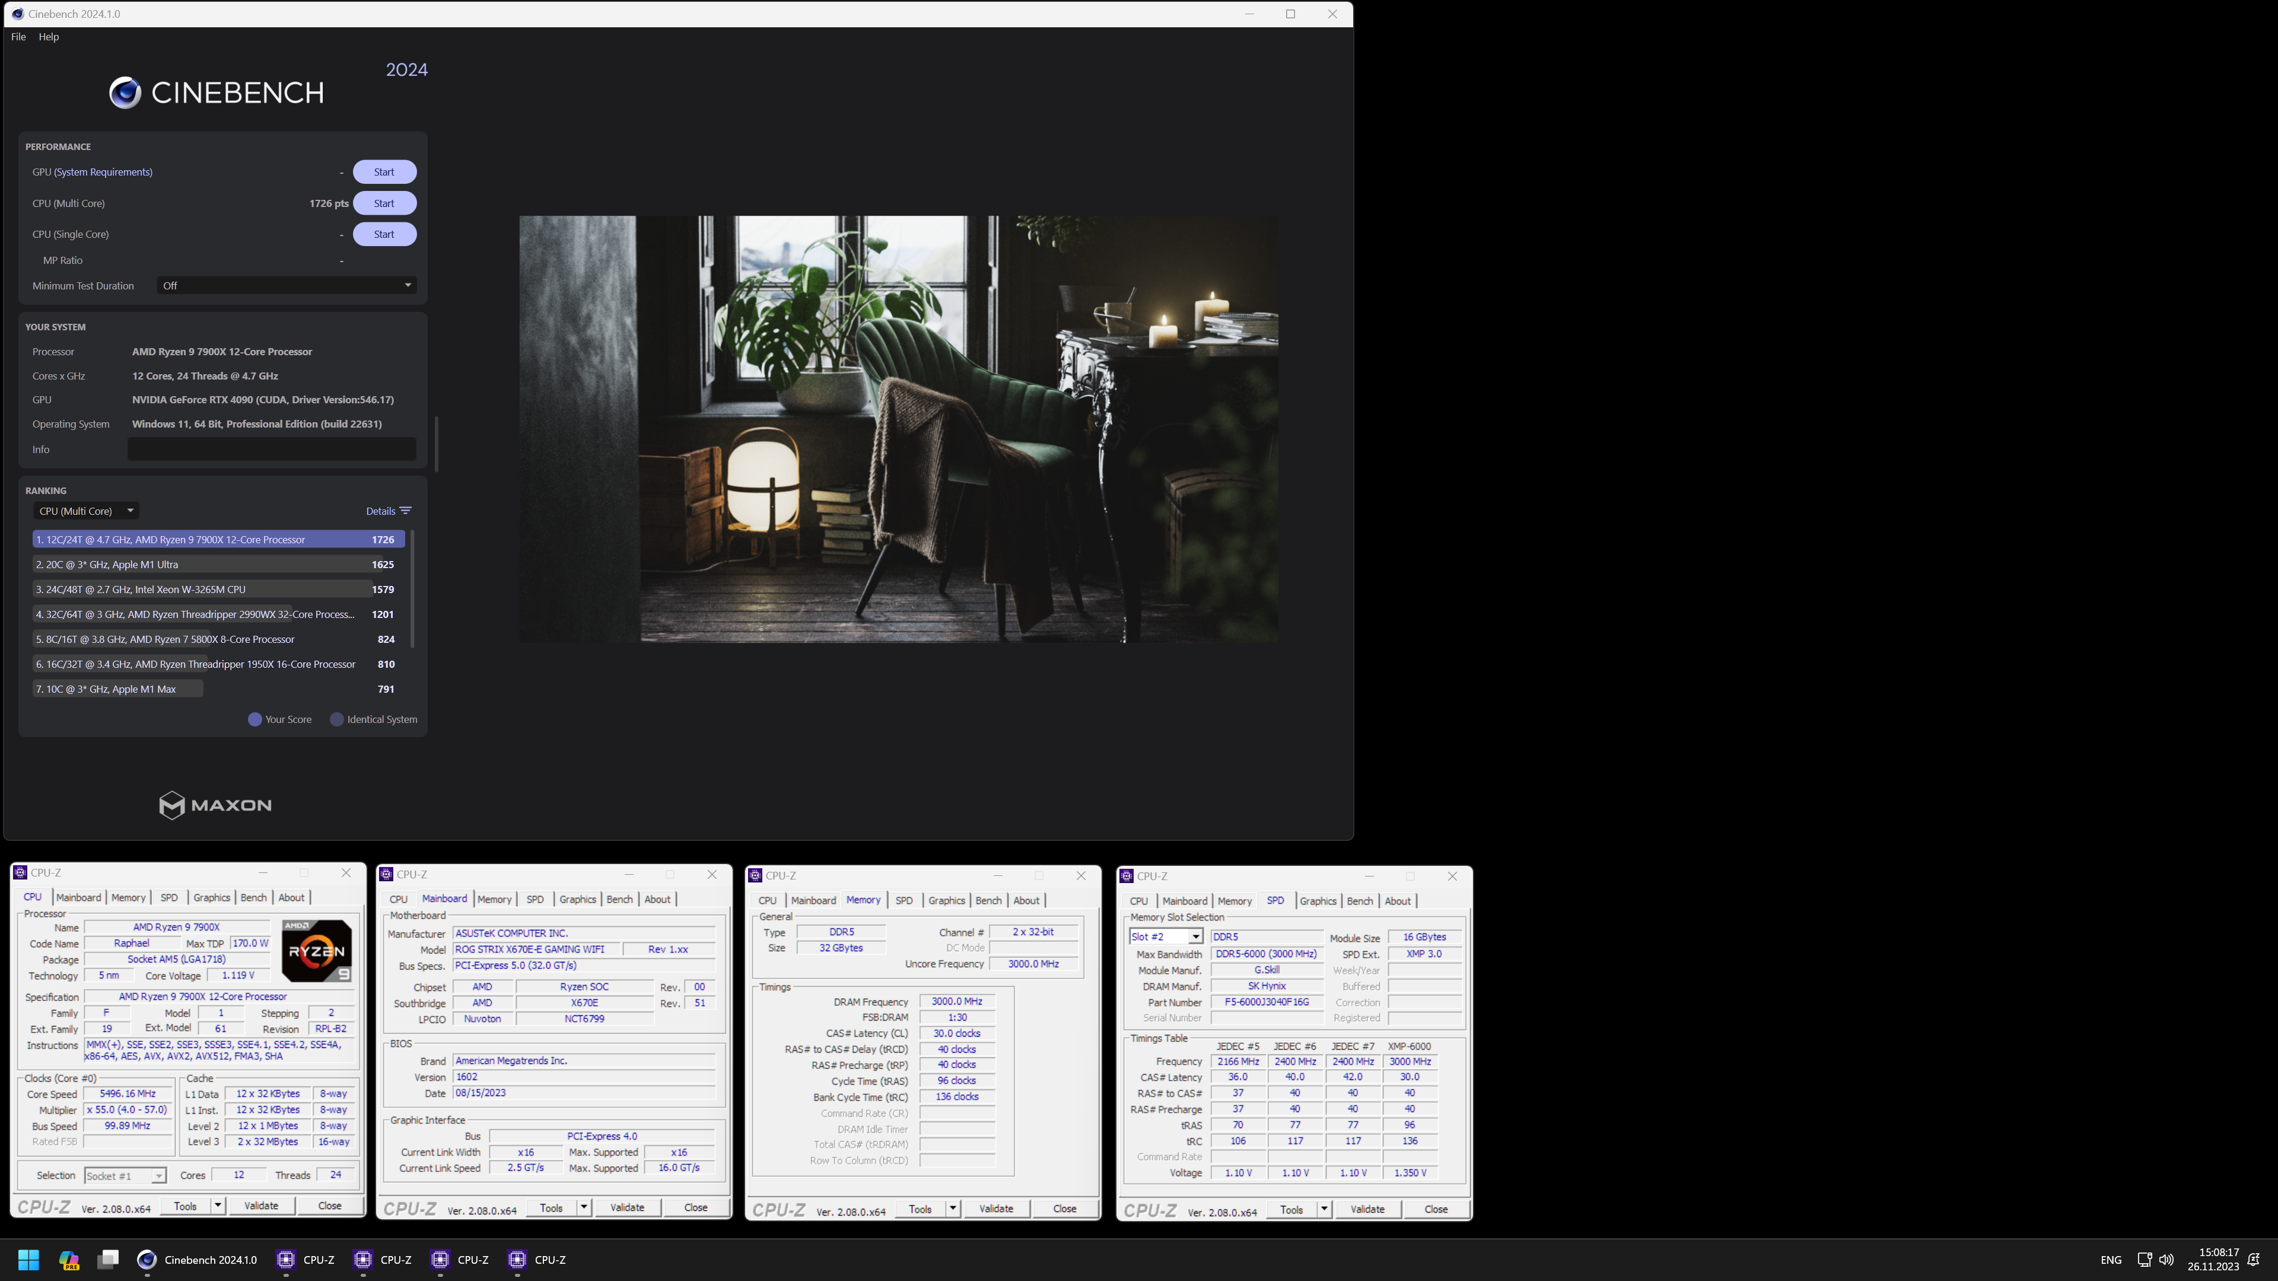Open notifications bell in system tray
Screen dimensions: 2278x1281
[2254, 1260]
